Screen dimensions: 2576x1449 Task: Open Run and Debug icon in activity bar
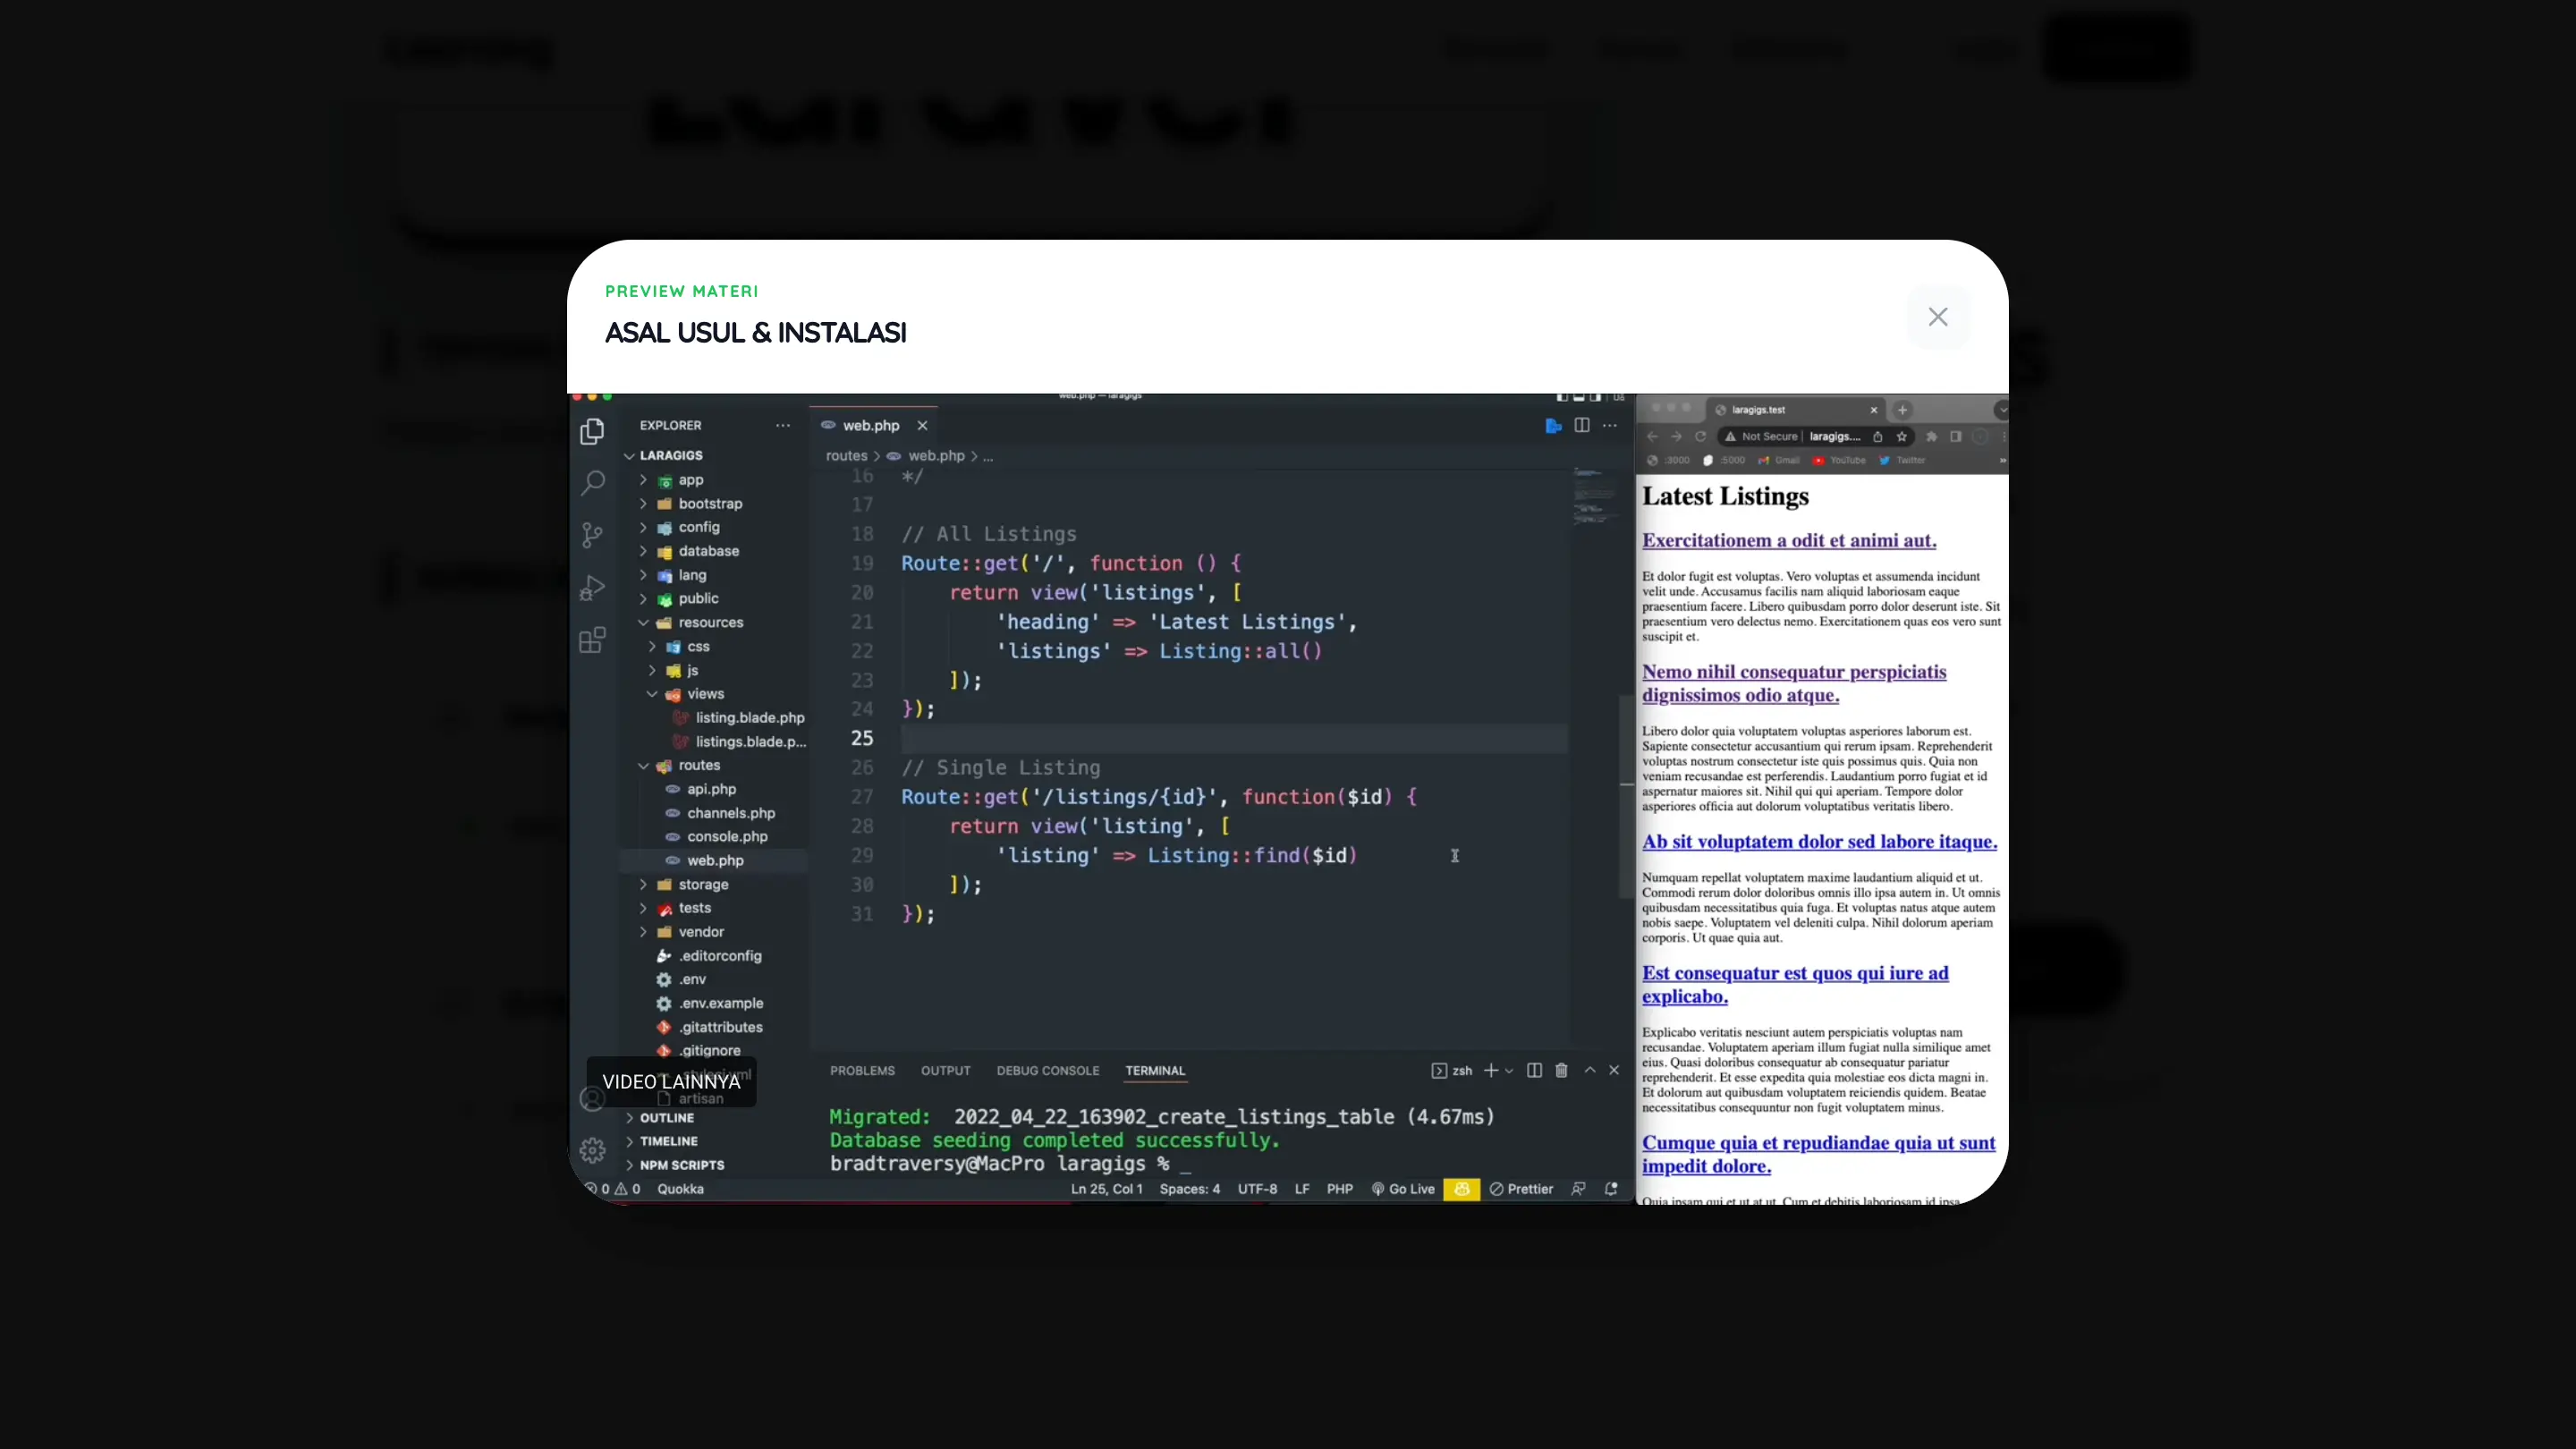point(592,588)
